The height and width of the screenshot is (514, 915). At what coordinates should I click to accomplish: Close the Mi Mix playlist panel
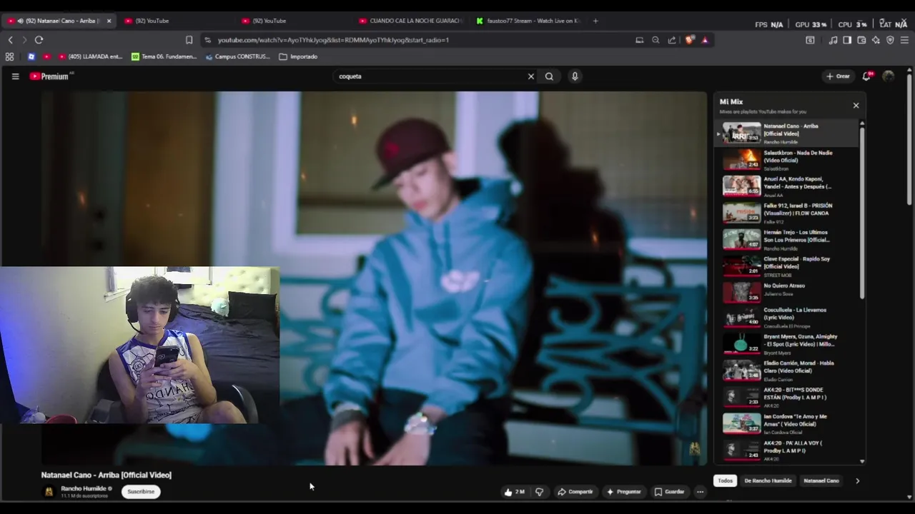(856, 106)
